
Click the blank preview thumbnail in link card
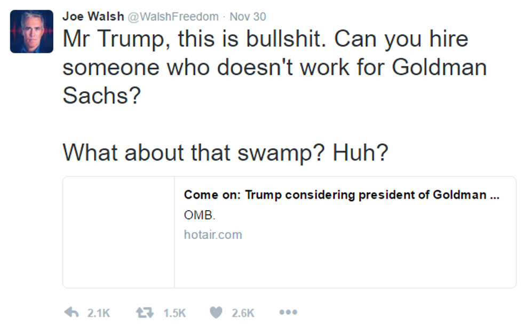[x=118, y=232]
